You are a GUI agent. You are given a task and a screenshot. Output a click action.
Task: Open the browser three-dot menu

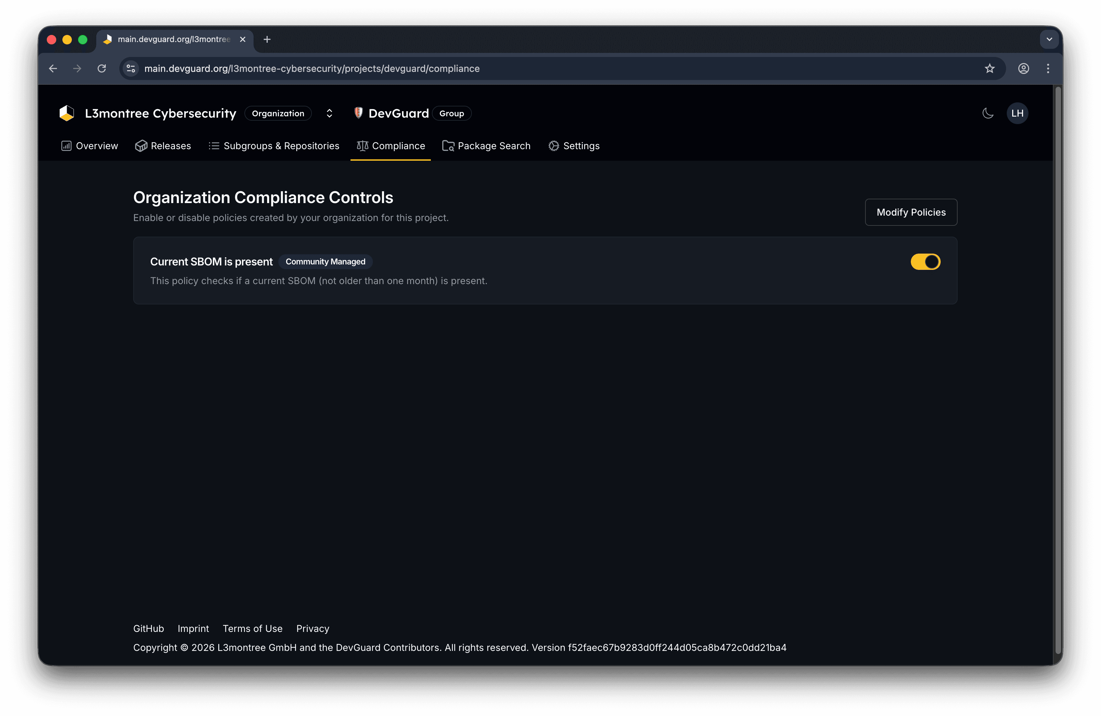click(1048, 68)
